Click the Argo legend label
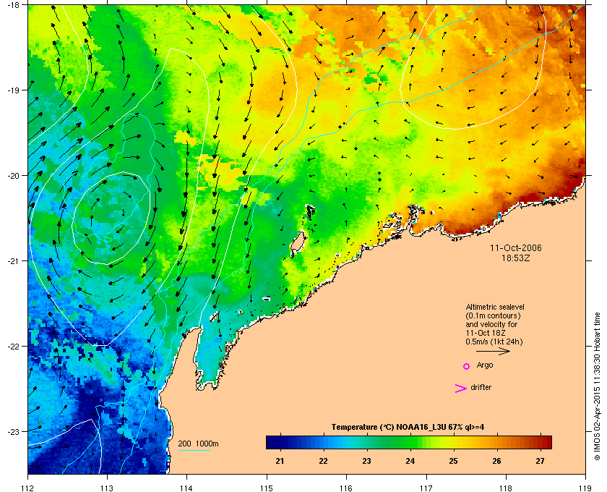Viewport: 607px width, 492px height. tap(485, 365)
